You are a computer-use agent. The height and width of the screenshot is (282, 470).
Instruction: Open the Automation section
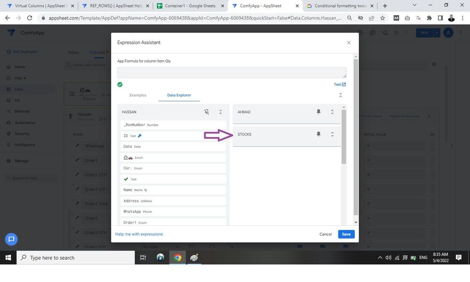(25, 122)
